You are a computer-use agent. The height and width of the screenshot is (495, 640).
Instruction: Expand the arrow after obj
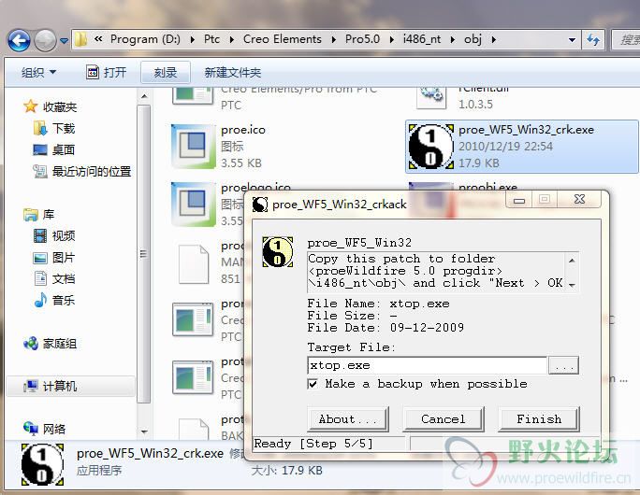click(x=494, y=39)
